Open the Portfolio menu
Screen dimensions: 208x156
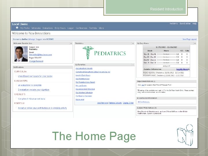[x=93, y=28]
